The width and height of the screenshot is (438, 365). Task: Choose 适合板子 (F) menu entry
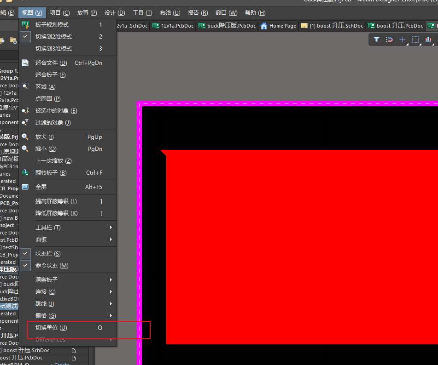point(68,75)
